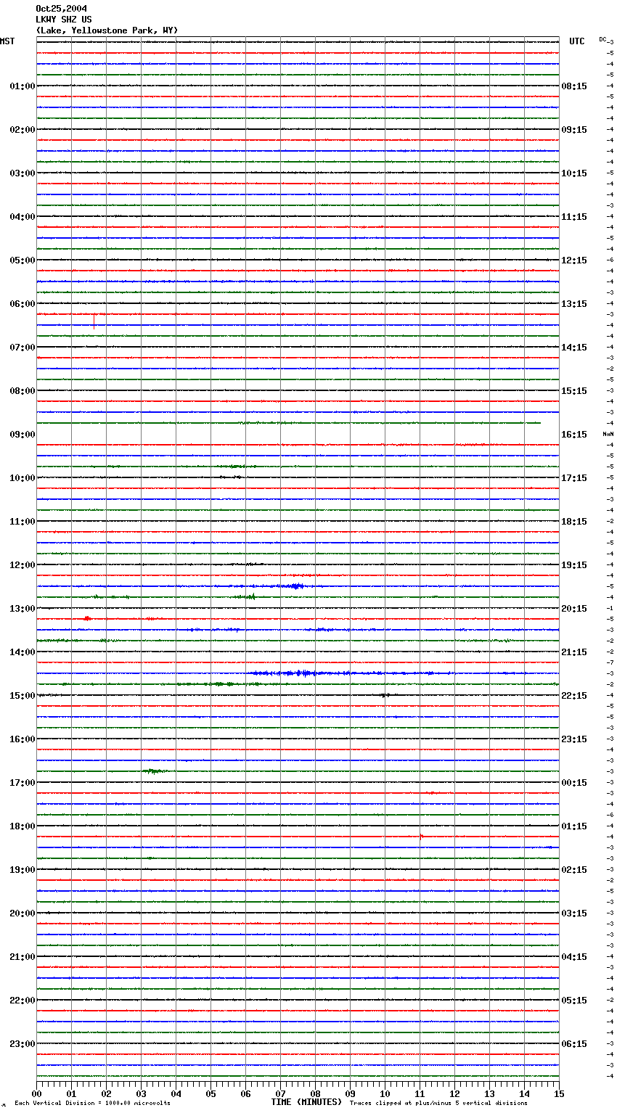Click the "02" minute axis tick
Image resolution: width=617 pixels, height=1113 pixels.
point(106,1093)
